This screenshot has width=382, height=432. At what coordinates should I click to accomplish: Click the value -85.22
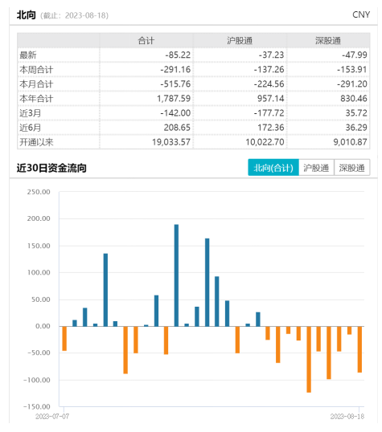point(178,55)
